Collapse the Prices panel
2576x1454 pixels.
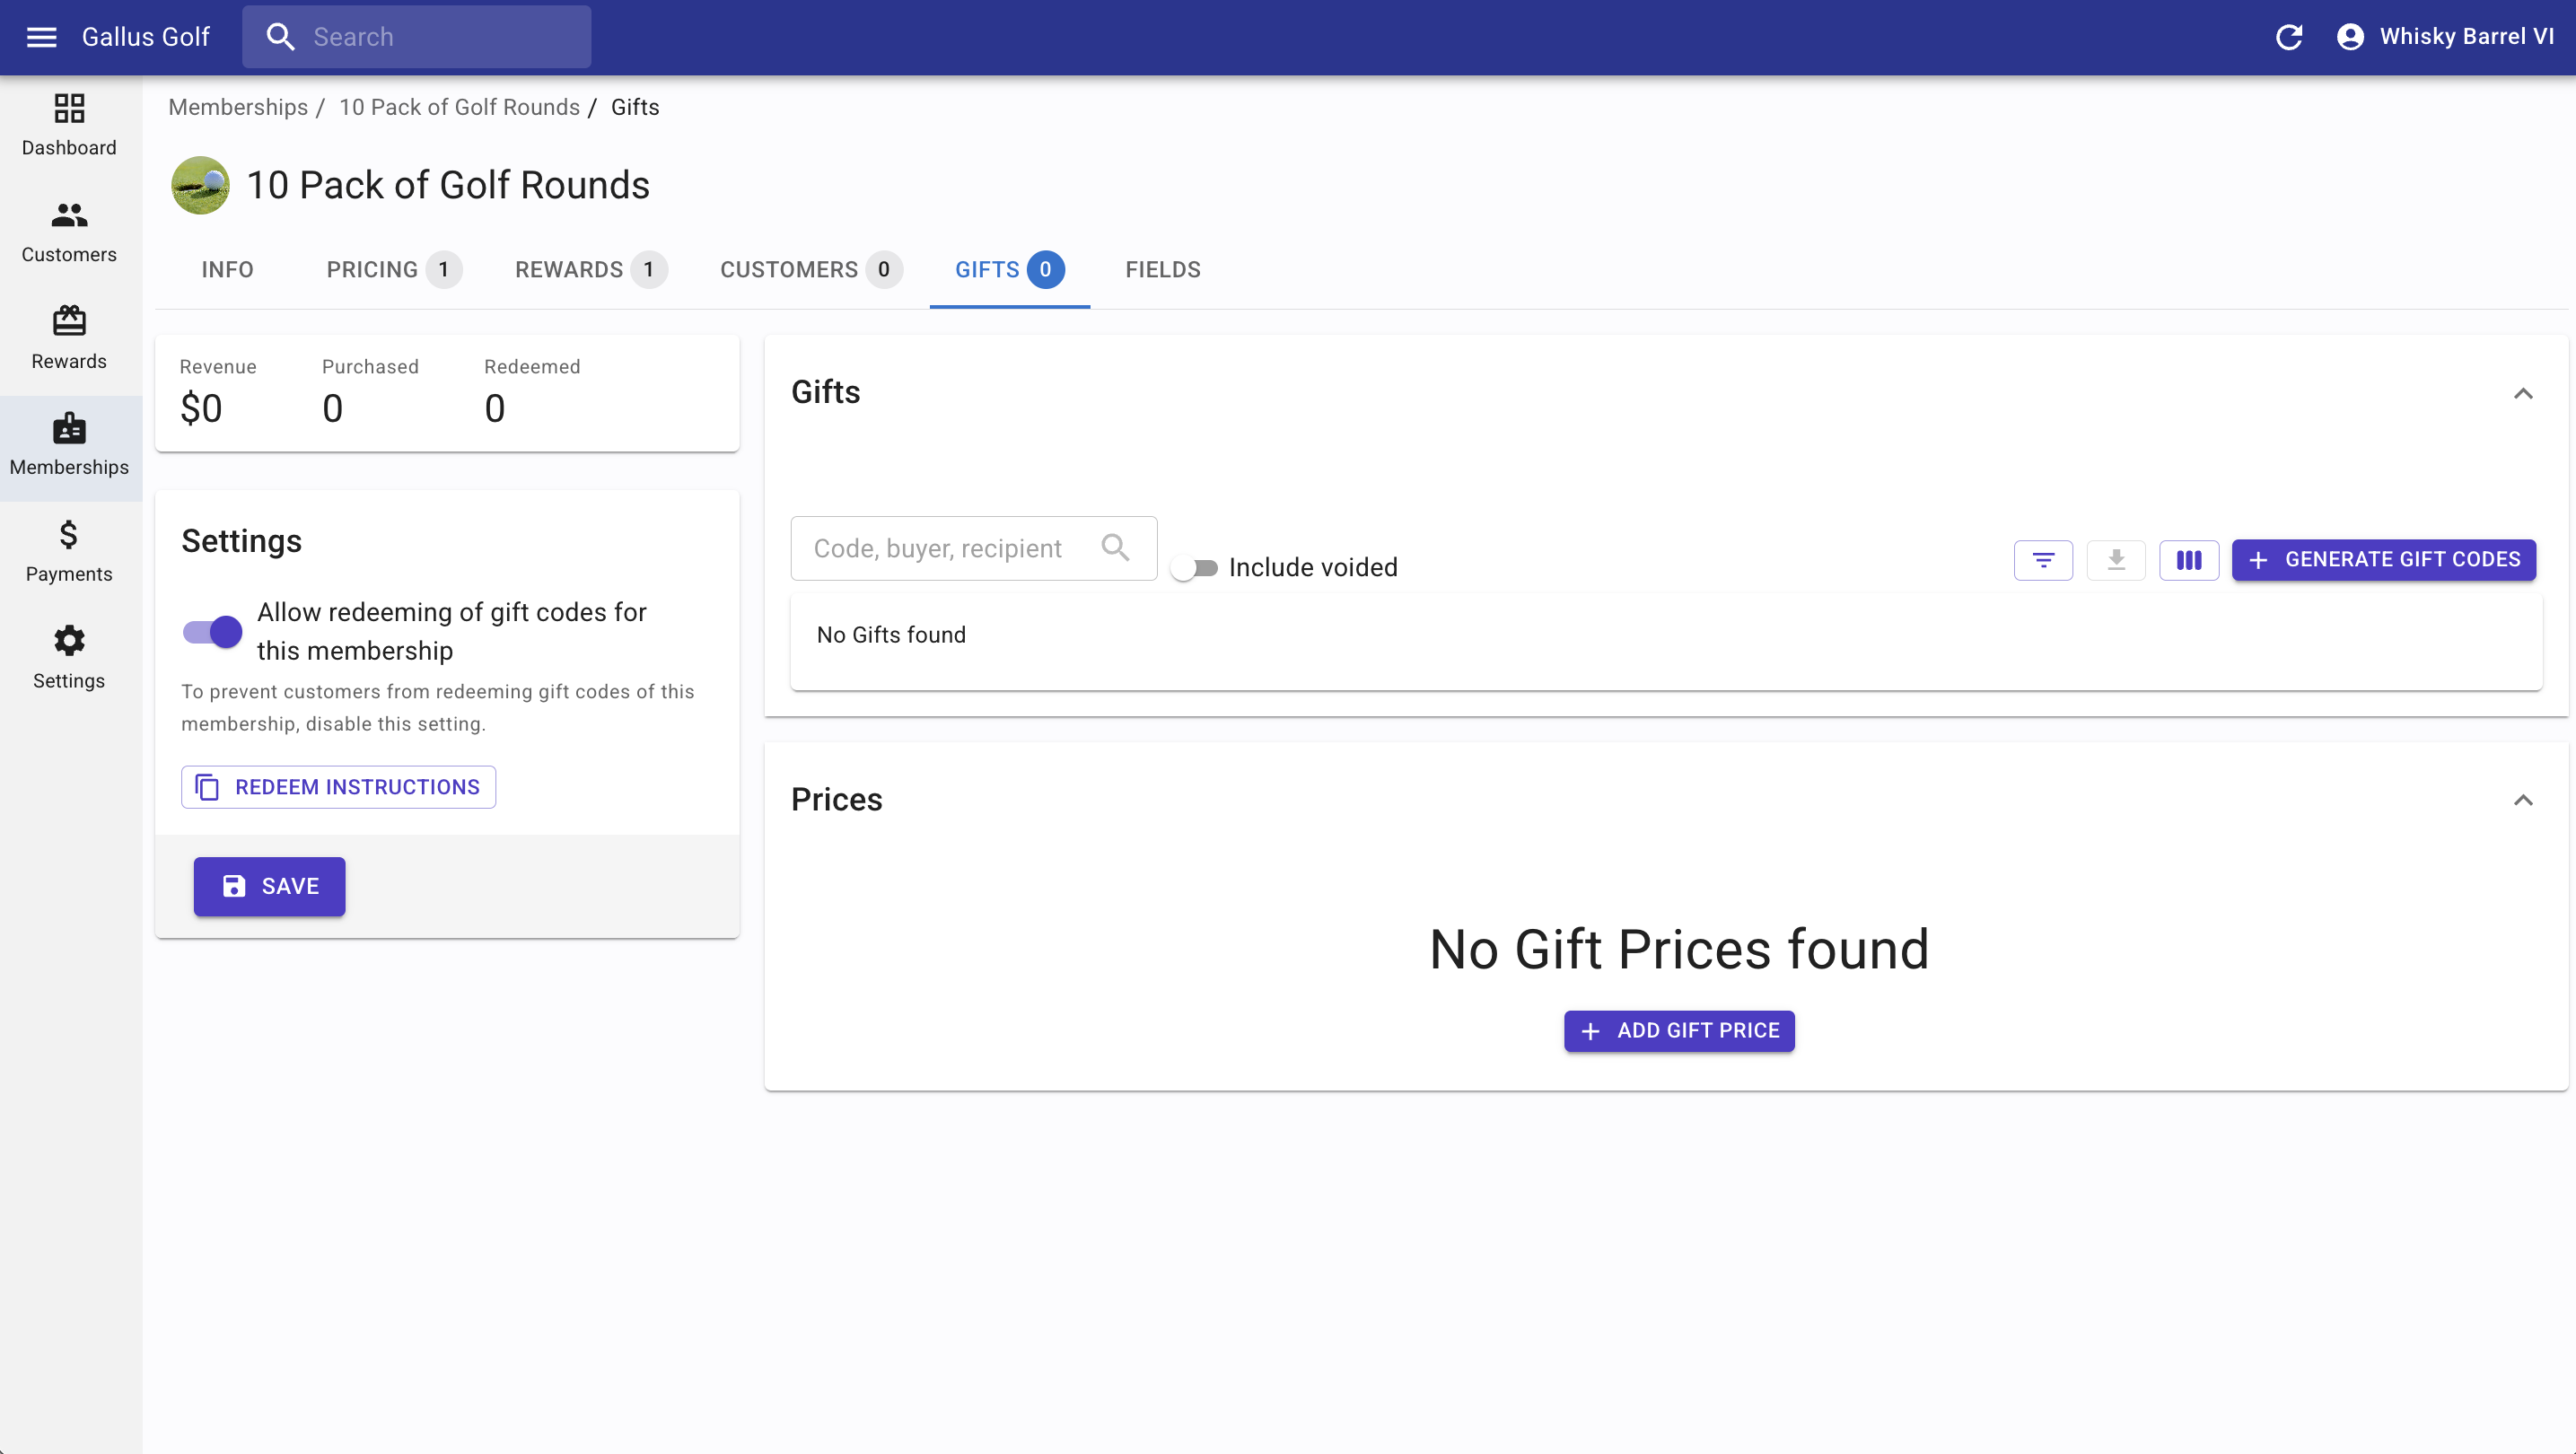click(x=2523, y=800)
